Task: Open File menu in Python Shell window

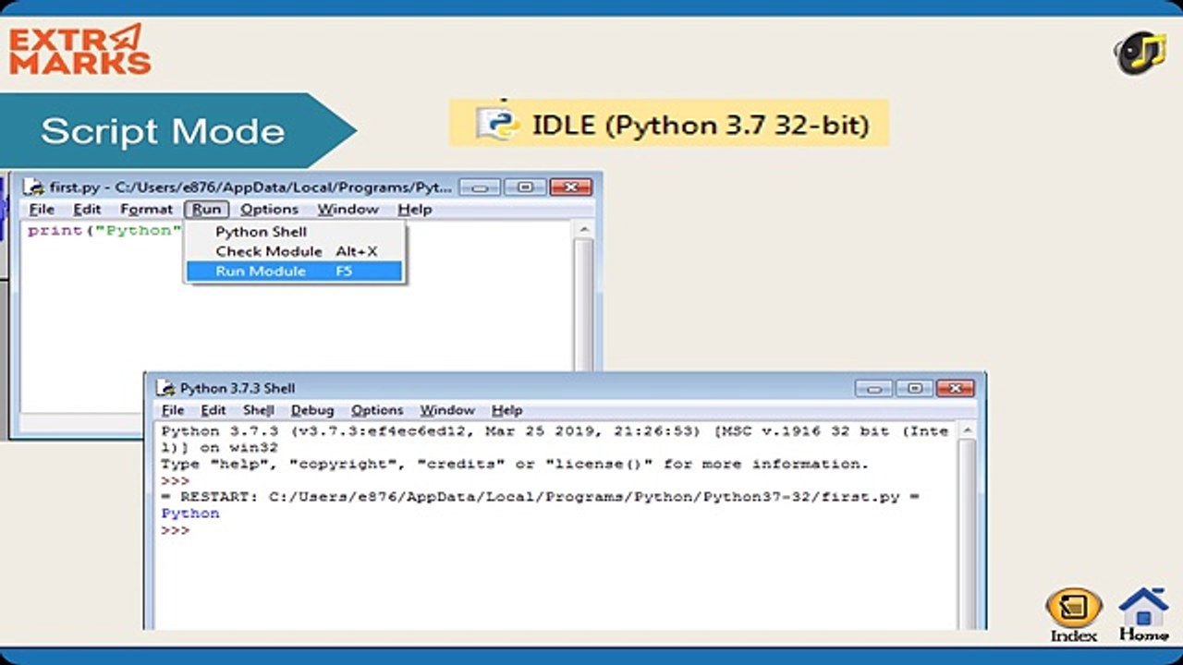Action: 173,410
